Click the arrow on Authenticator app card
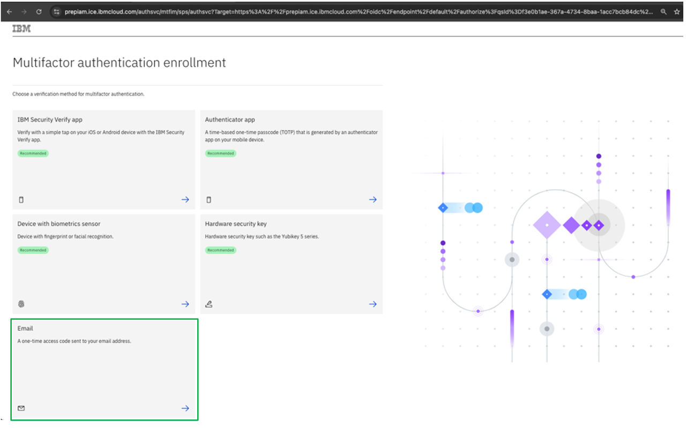 tap(372, 200)
